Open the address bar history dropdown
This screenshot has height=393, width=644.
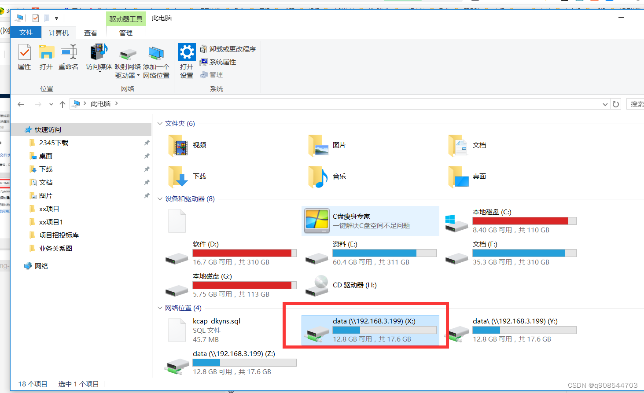pos(605,104)
